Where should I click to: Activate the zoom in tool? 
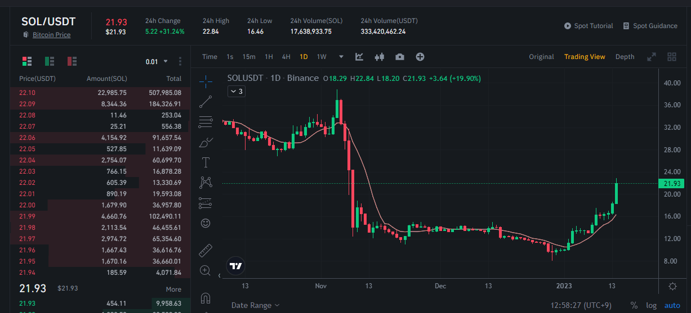[x=206, y=270]
